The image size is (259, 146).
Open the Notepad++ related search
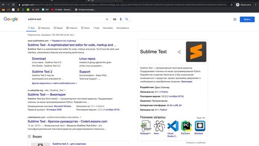(146, 127)
